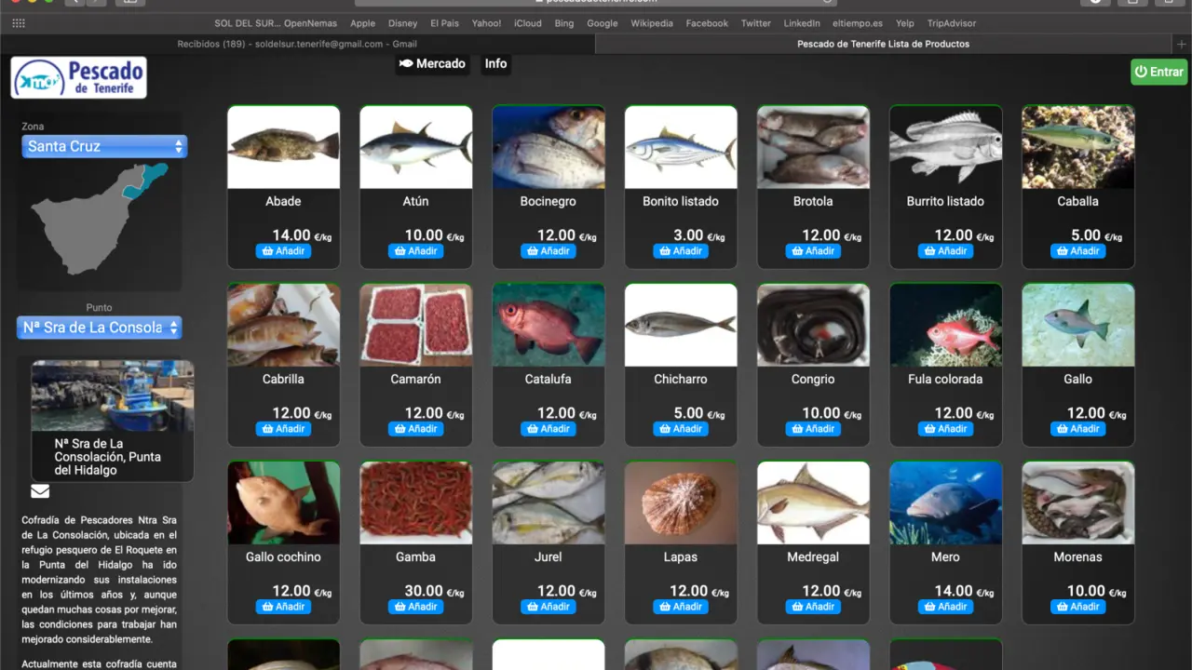This screenshot has width=1192, height=670.
Task: Open the Congrio product image
Action: 813,325
